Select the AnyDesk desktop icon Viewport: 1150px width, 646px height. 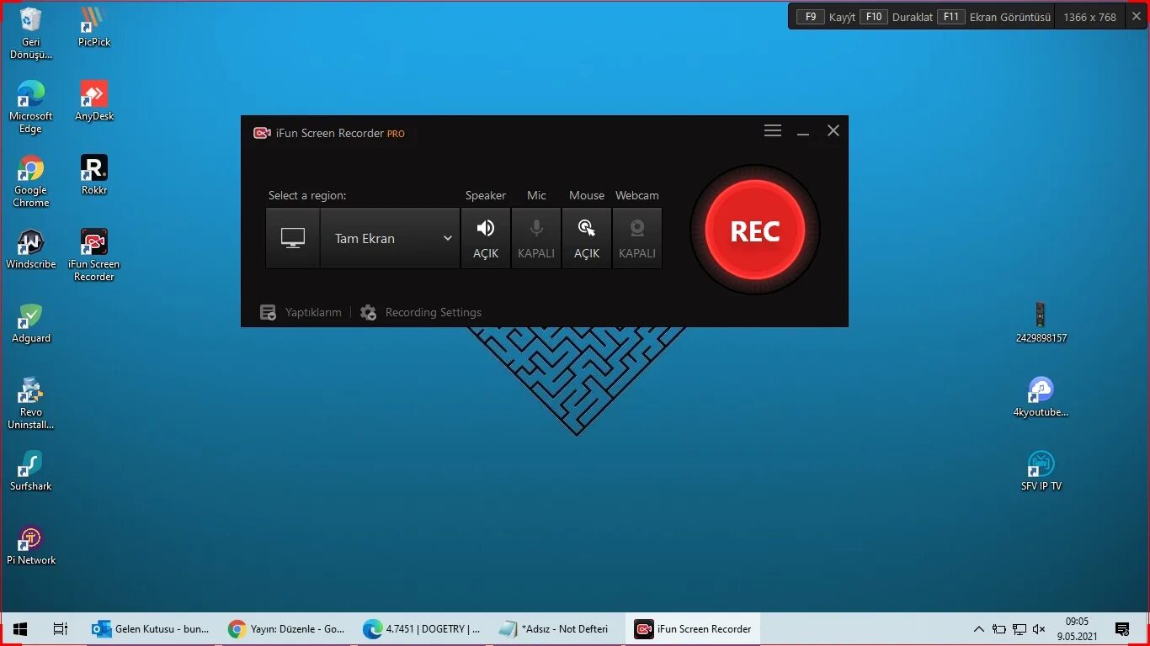[x=94, y=102]
